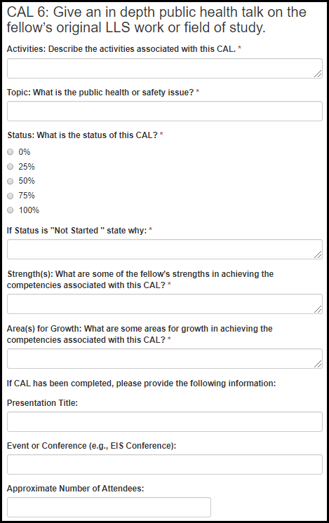Click the 'Presentation Title:' field label
329x523 pixels.
[42, 403]
